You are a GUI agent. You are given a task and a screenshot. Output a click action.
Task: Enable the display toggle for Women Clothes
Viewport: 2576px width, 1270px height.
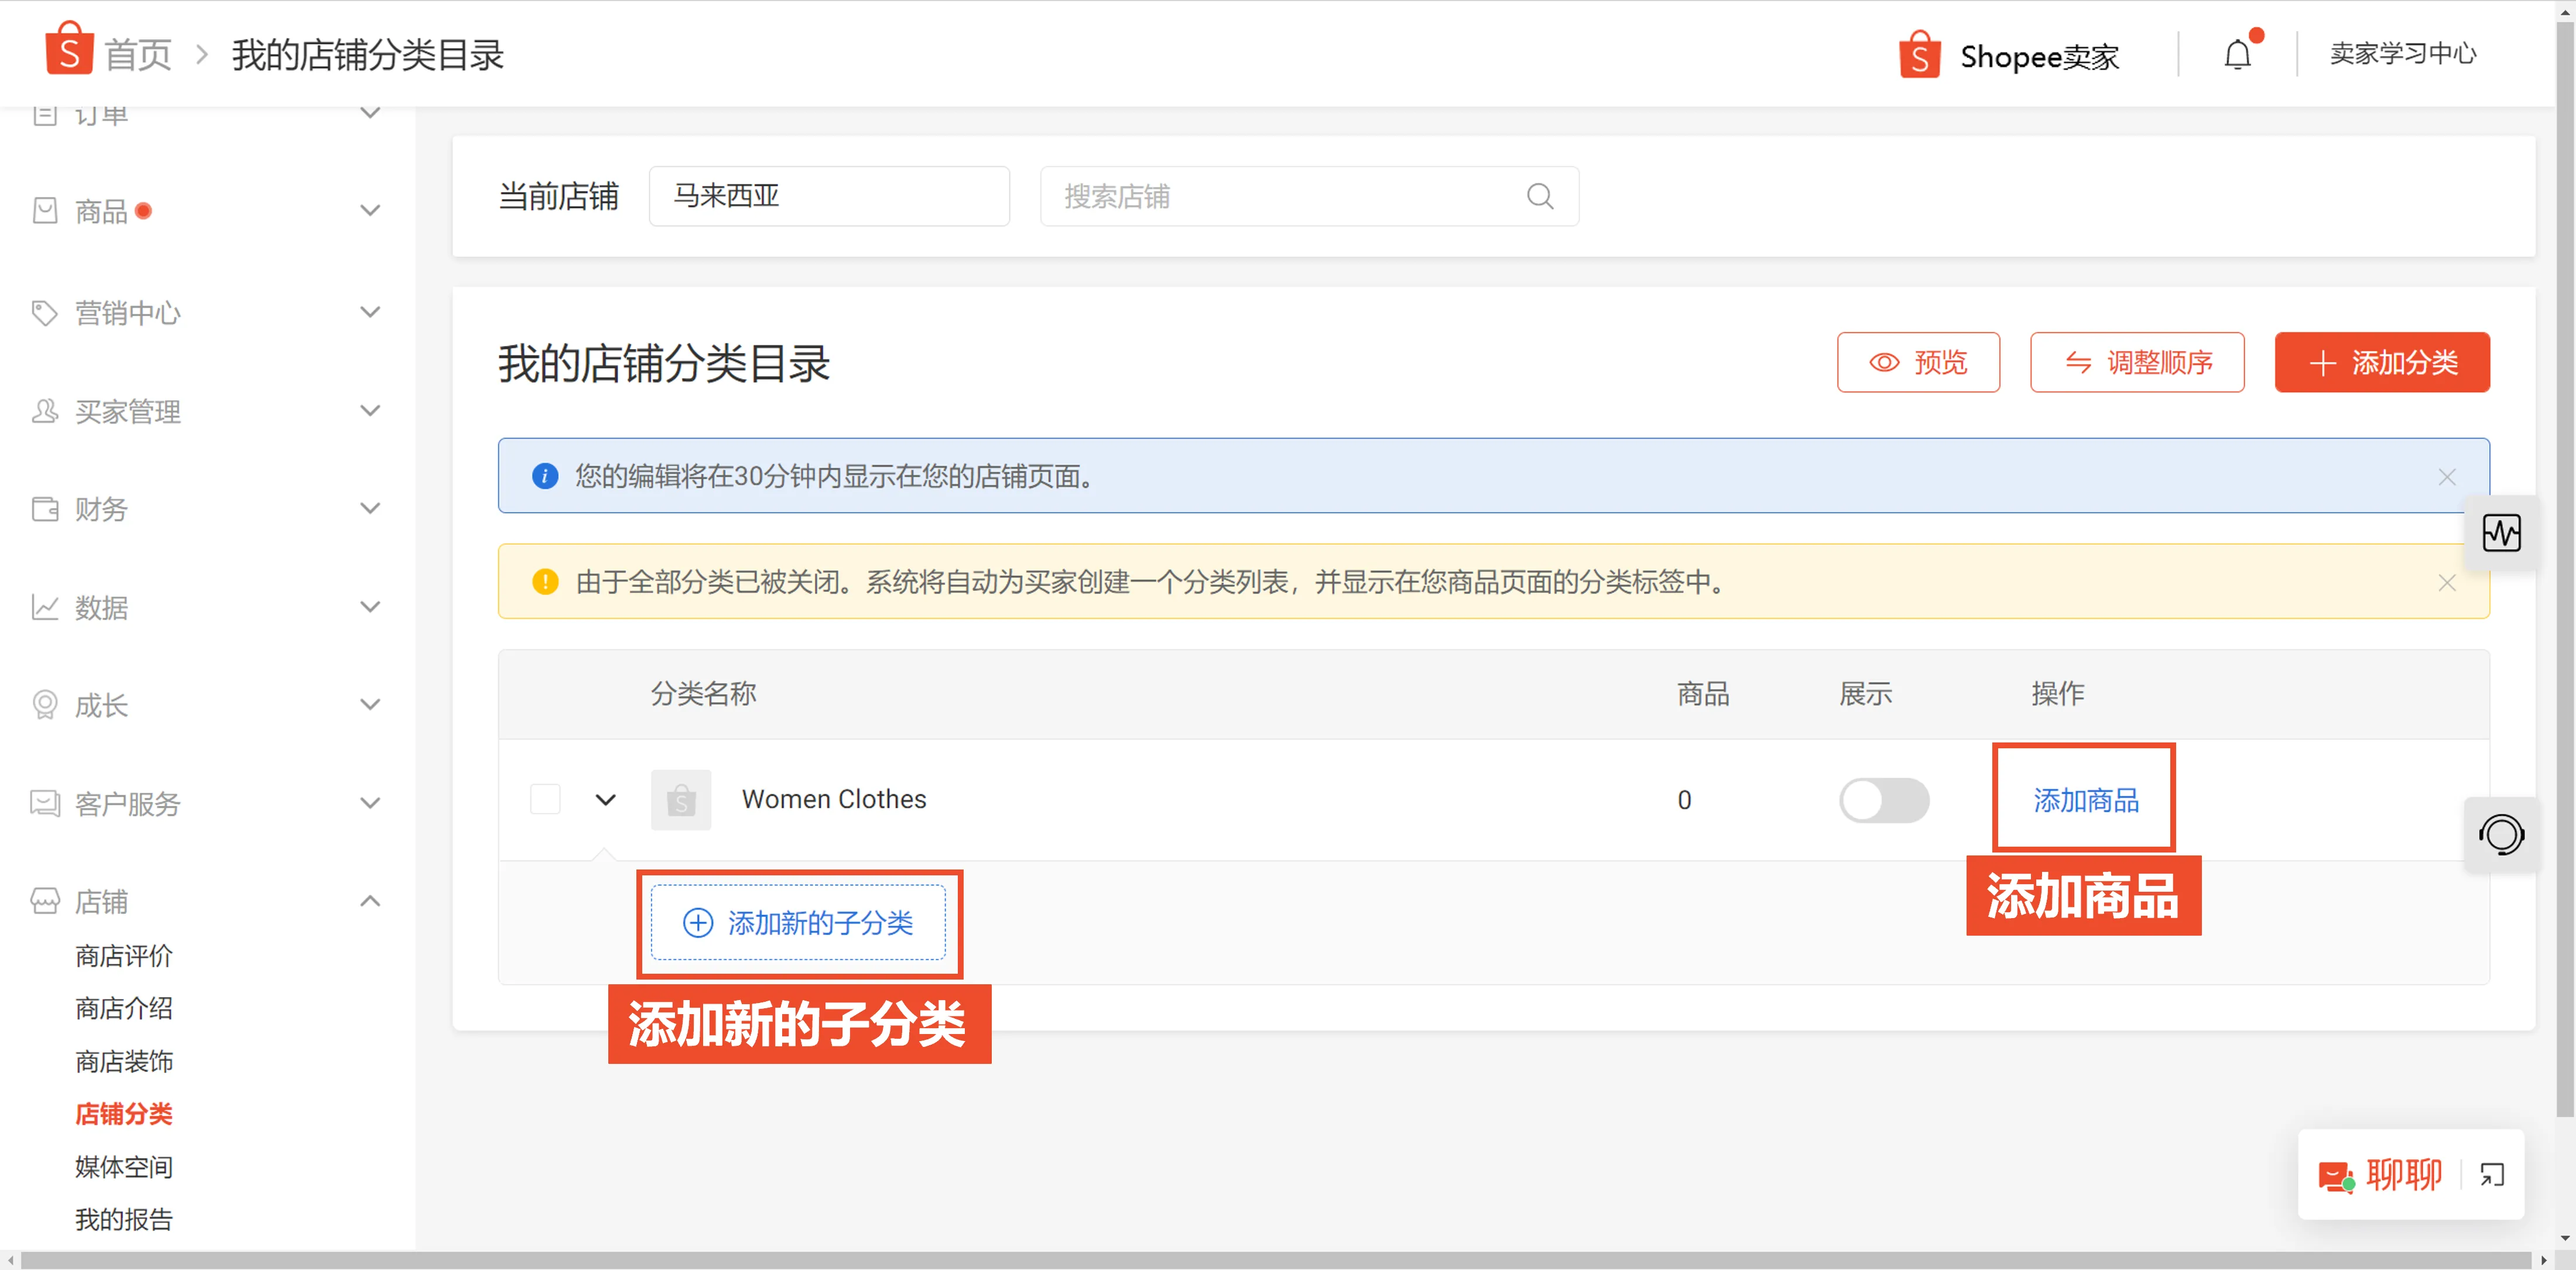pyautogui.click(x=1884, y=800)
